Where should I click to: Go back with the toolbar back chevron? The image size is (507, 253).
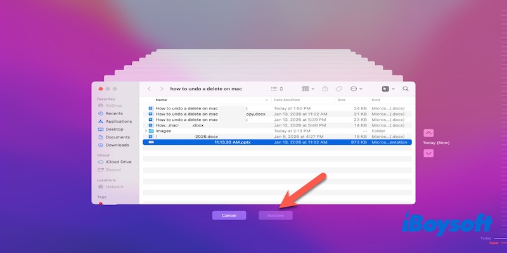click(149, 89)
